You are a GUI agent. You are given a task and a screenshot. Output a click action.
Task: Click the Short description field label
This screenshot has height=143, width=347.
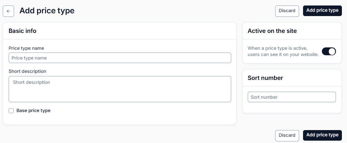coord(27,71)
